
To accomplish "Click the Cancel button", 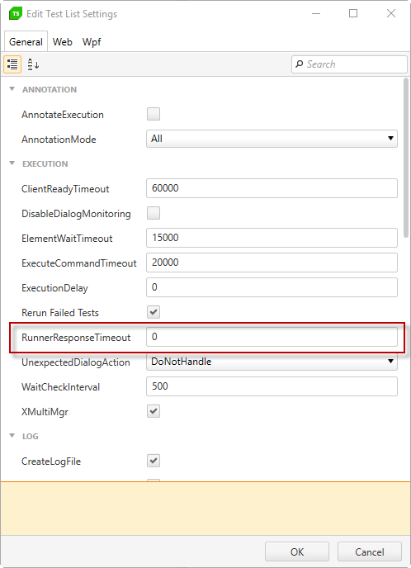I will 370,551.
